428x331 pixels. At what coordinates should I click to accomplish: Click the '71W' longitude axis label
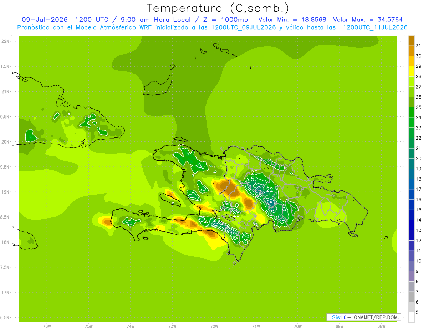pyautogui.click(x=256, y=326)
